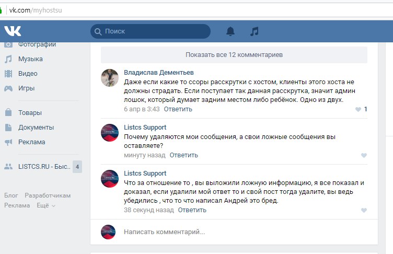This screenshot has width=393, height=254.
Task: Reply to comment posted 38 секунд назад
Action: (x=192, y=210)
